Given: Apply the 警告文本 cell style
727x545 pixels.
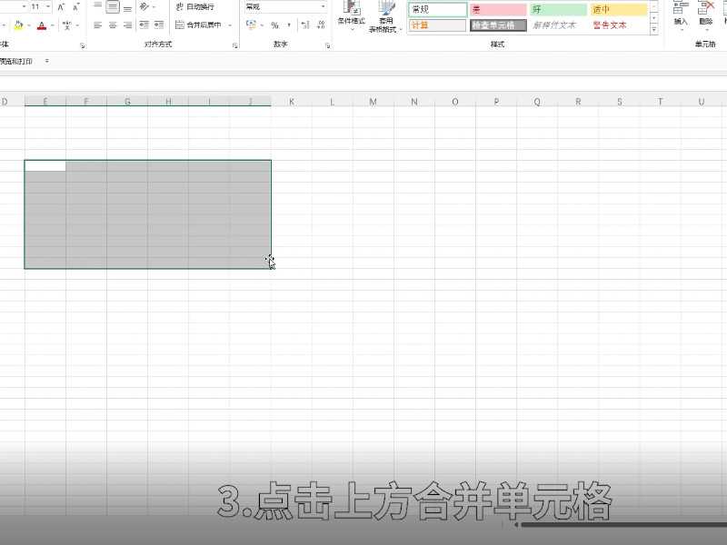Looking at the screenshot, I should point(611,25).
